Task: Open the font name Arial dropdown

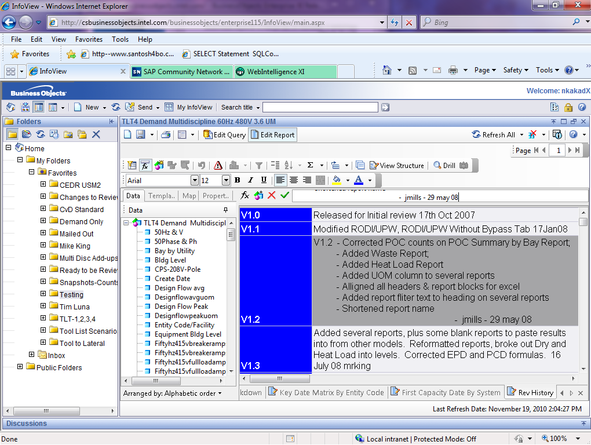Action: pos(195,180)
